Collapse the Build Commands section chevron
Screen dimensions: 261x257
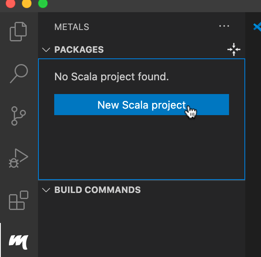46,190
